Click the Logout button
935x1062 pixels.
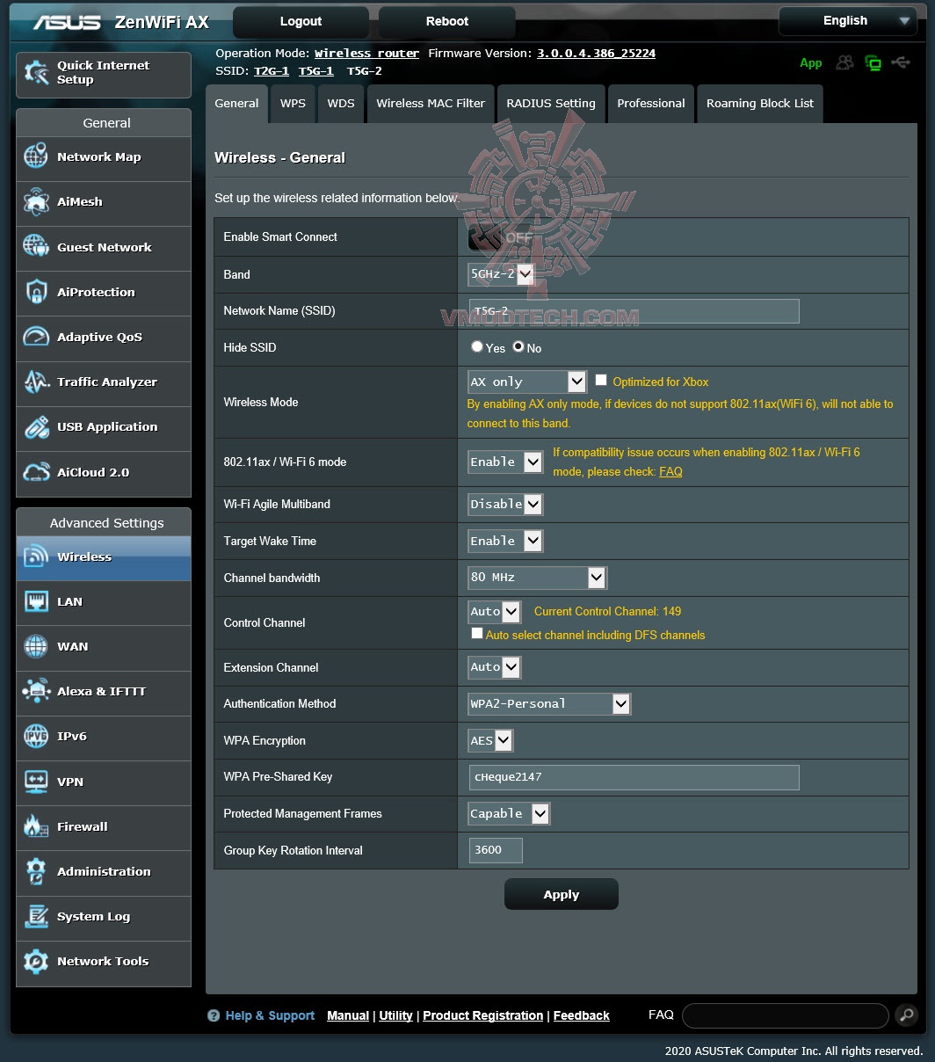(x=301, y=21)
